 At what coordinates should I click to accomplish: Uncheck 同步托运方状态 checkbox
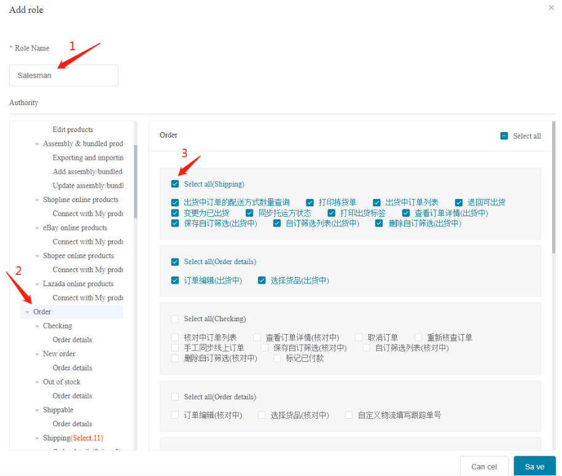(x=249, y=213)
